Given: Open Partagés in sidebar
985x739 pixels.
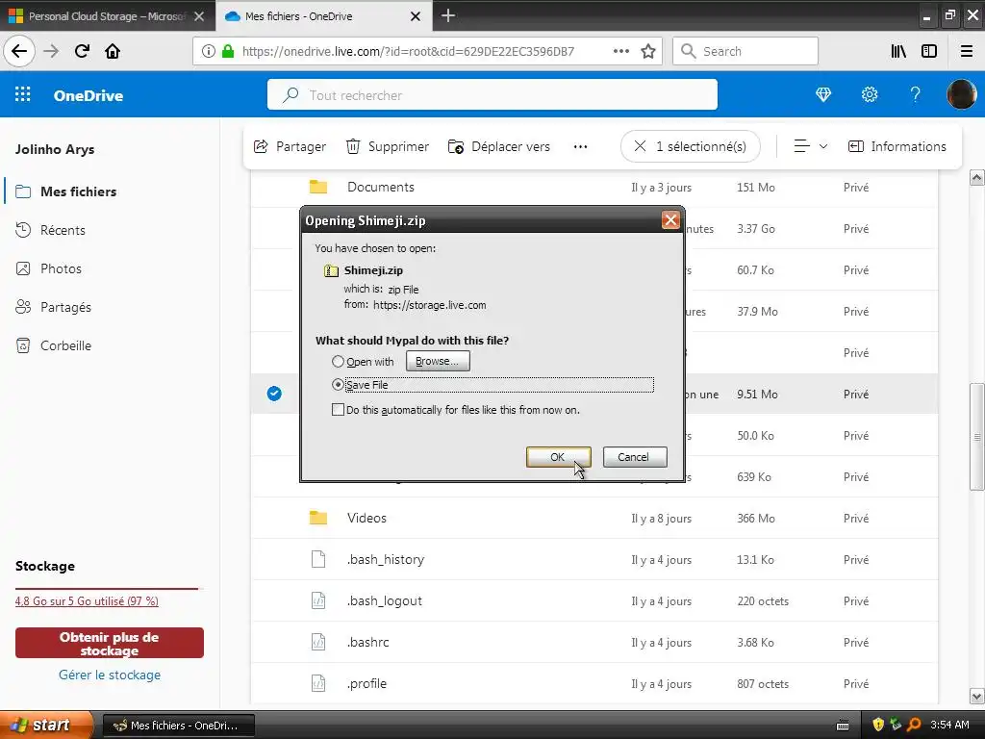Looking at the screenshot, I should 66,307.
